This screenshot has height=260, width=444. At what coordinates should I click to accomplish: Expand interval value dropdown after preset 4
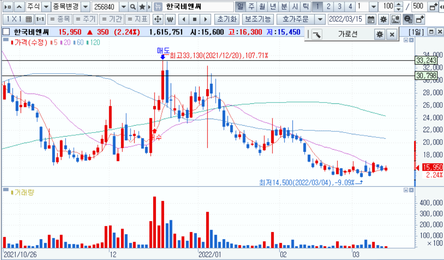tap(373, 7)
